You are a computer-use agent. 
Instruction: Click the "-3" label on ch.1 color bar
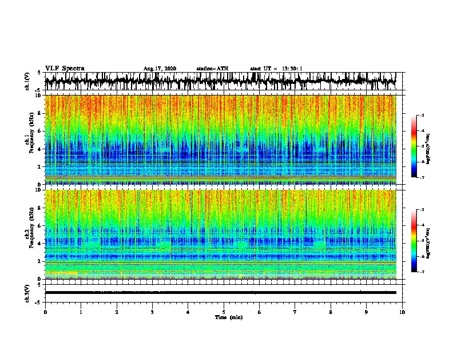[422, 116]
